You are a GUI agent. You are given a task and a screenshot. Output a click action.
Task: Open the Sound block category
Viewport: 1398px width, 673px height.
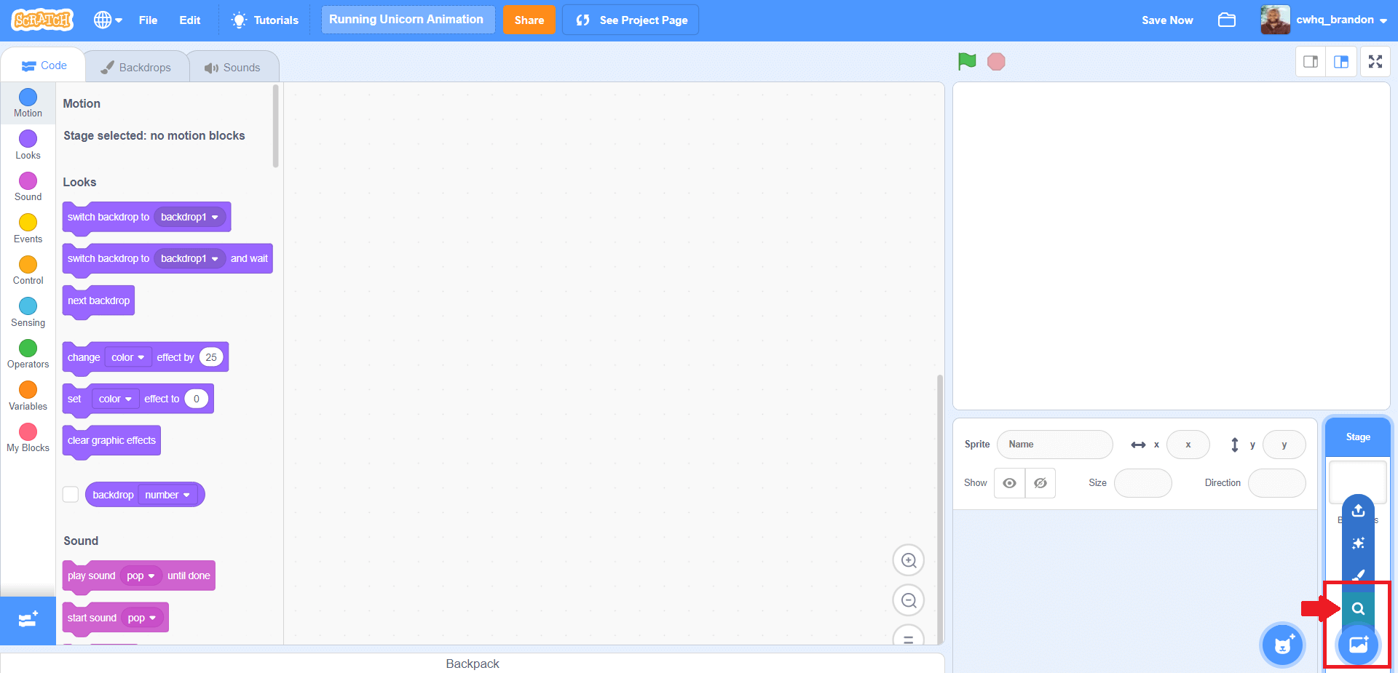28,186
